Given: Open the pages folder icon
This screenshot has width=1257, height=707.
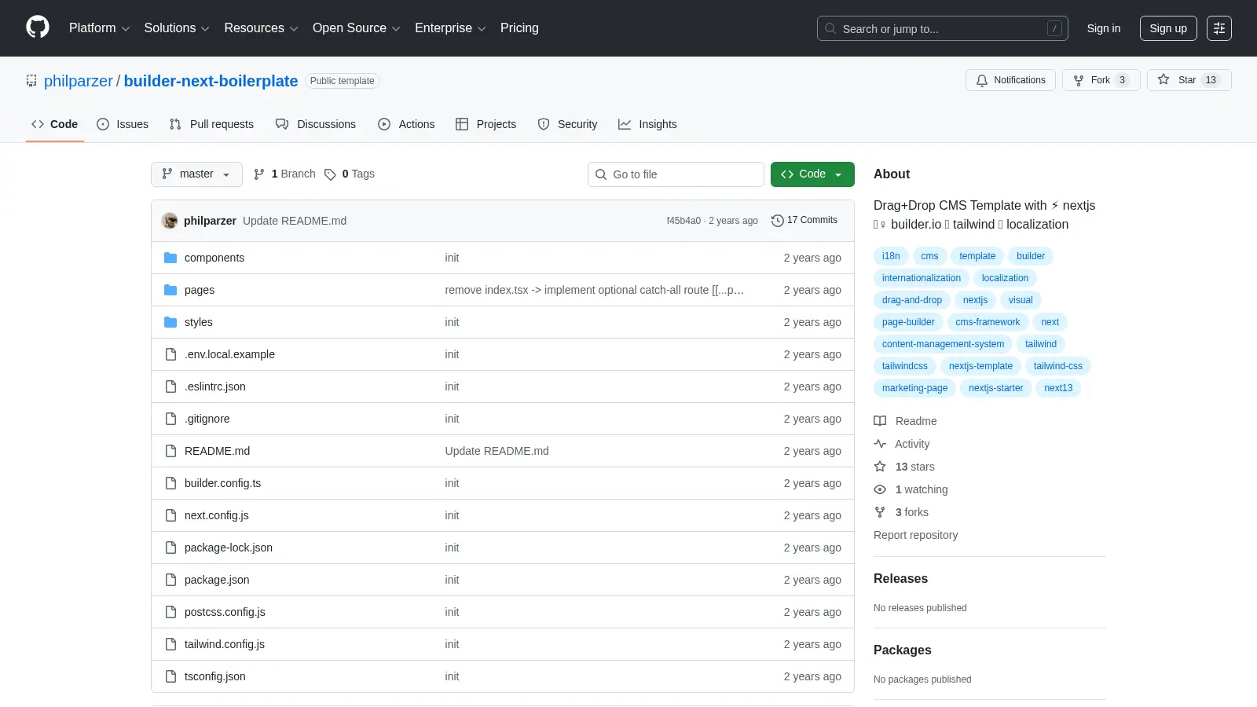Looking at the screenshot, I should click(x=170, y=290).
